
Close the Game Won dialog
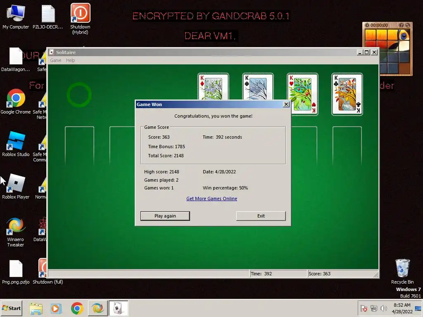pos(286,104)
